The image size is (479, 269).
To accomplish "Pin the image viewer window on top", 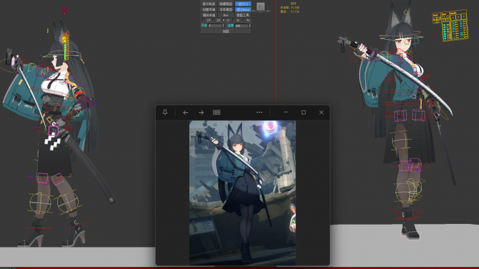I will pyautogui.click(x=165, y=112).
